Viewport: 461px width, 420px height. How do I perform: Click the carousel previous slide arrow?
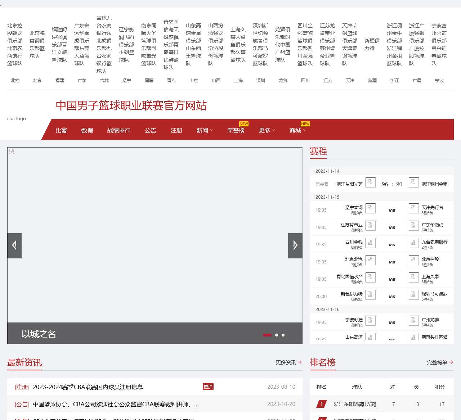click(14, 246)
